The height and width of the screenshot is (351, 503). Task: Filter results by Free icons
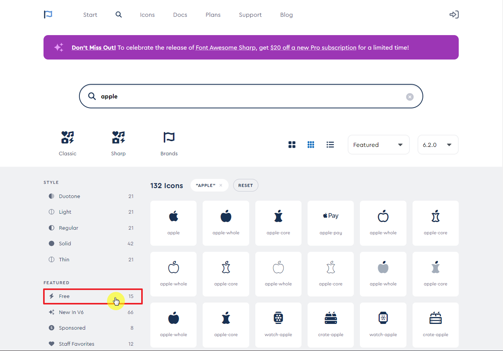click(x=93, y=296)
